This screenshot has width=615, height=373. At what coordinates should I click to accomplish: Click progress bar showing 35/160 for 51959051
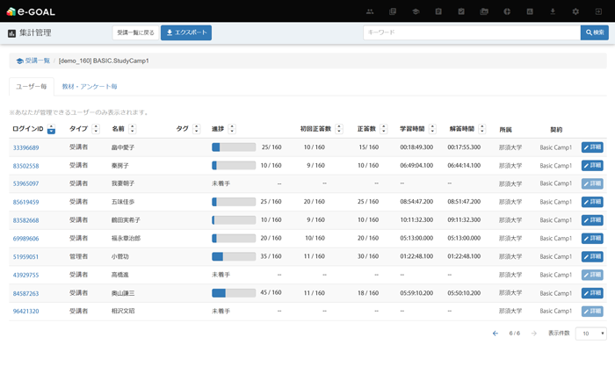[234, 256]
